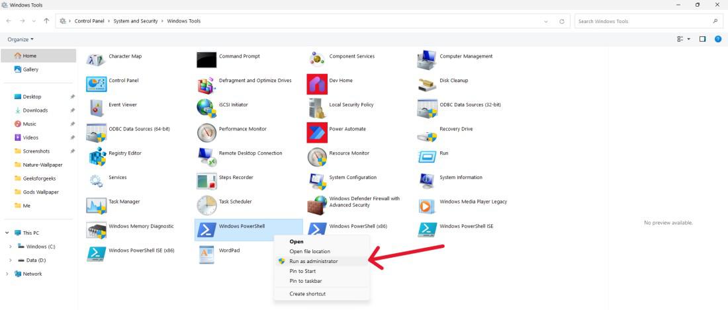Toggle the preview pane button
Screen dimensions: 728x310
pos(702,40)
